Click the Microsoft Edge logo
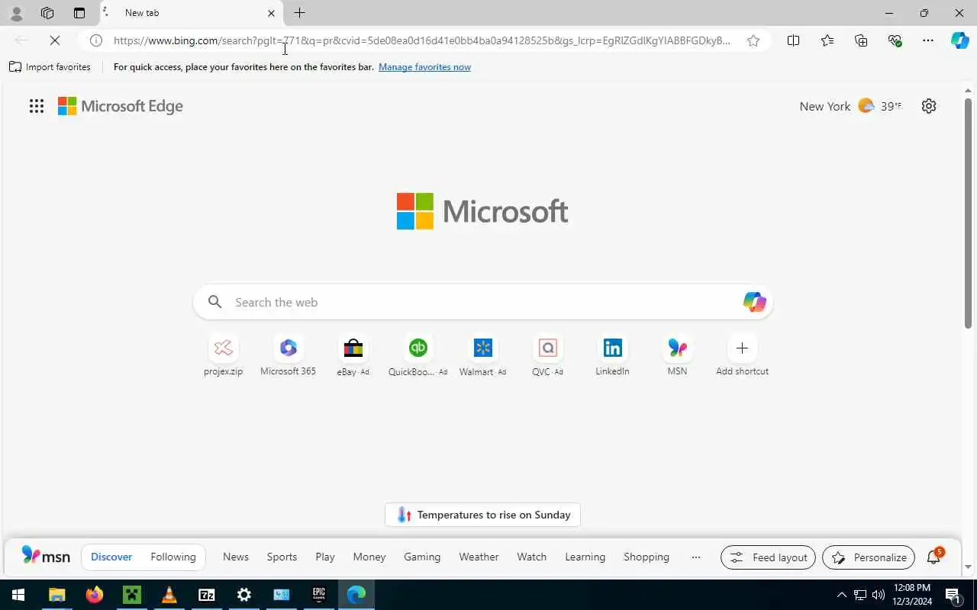This screenshot has width=977, height=610. pos(121,106)
